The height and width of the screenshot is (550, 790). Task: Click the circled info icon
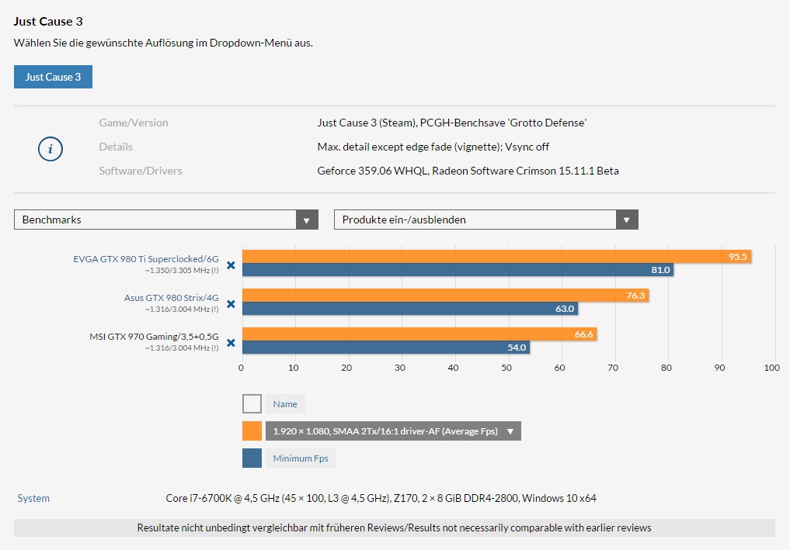pos(50,149)
